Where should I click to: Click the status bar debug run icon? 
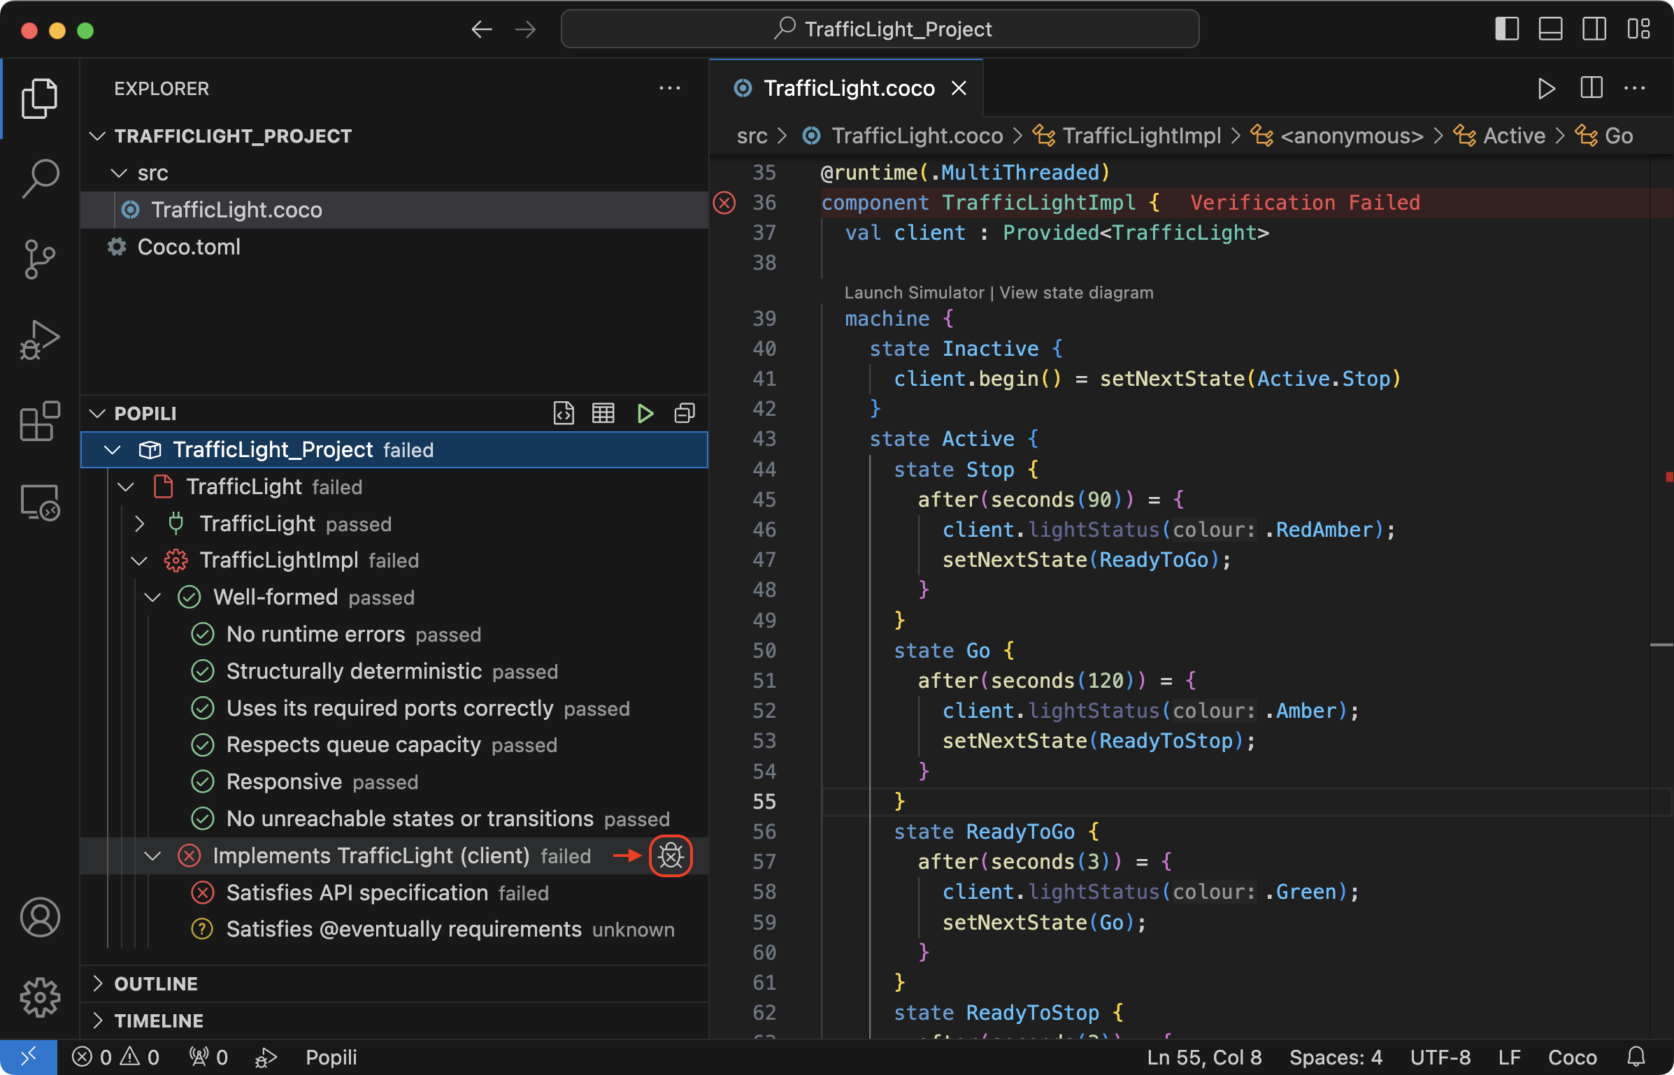[x=266, y=1058]
